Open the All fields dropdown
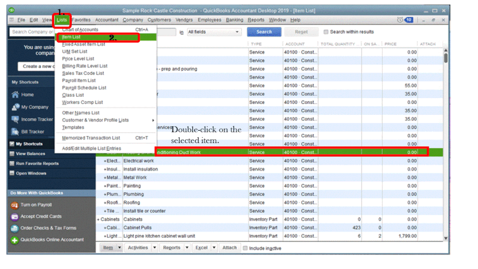The image size is (478, 269). (214, 32)
